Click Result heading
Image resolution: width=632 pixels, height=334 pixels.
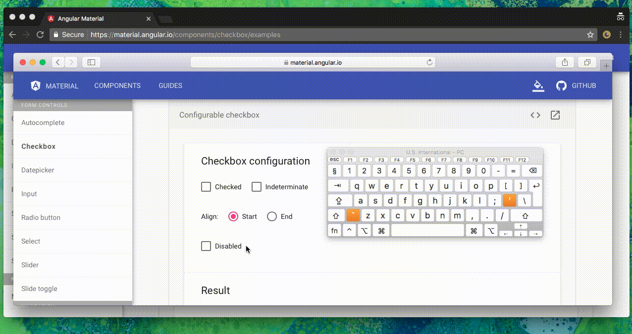point(215,291)
